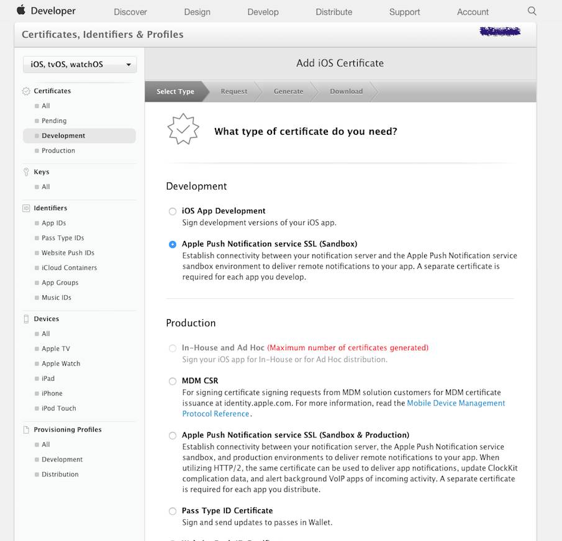Select the iOS App Development radio button
This screenshot has width=562, height=541.
pos(173,211)
